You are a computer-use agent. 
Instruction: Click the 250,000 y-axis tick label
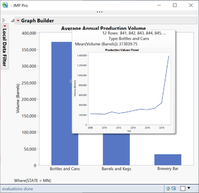(29, 83)
